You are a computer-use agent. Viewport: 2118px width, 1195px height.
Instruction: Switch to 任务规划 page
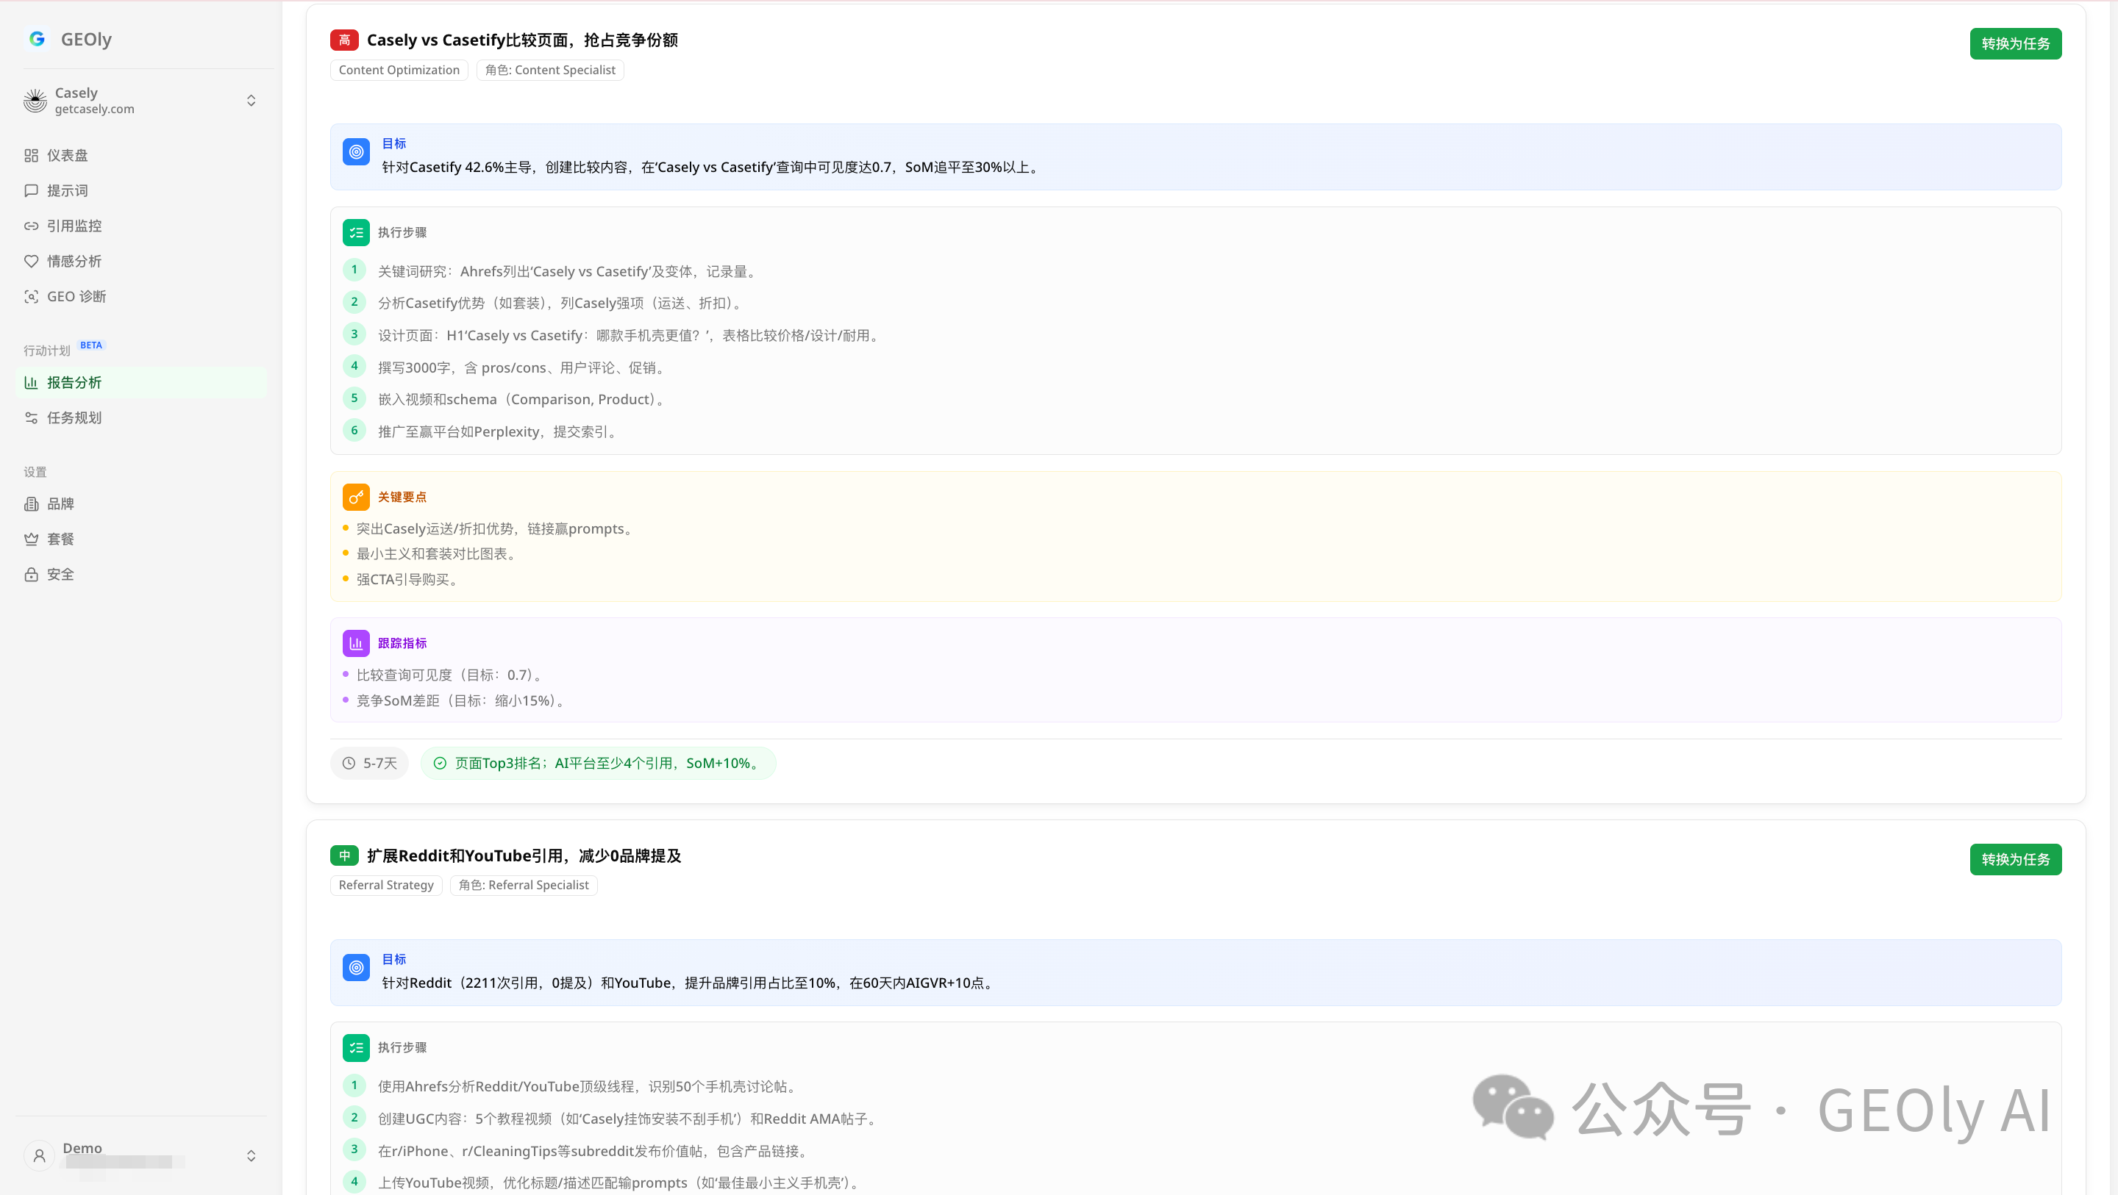tap(141, 417)
